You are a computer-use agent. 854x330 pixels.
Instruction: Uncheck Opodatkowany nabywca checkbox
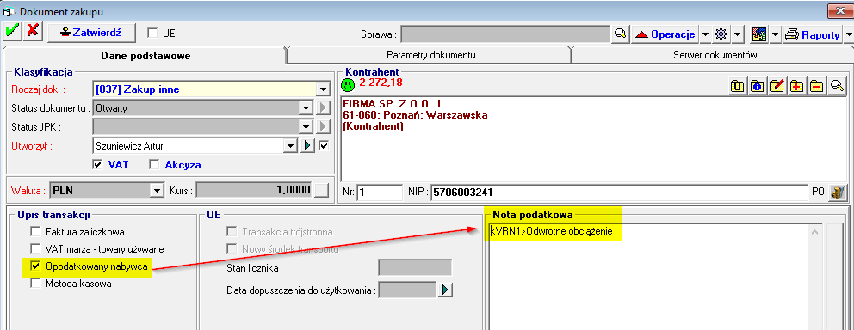36,266
